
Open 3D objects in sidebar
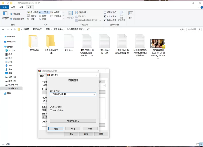tap(10, 50)
